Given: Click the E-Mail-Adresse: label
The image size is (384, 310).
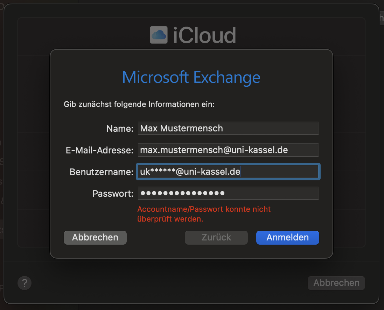Looking at the screenshot, I should (x=99, y=150).
